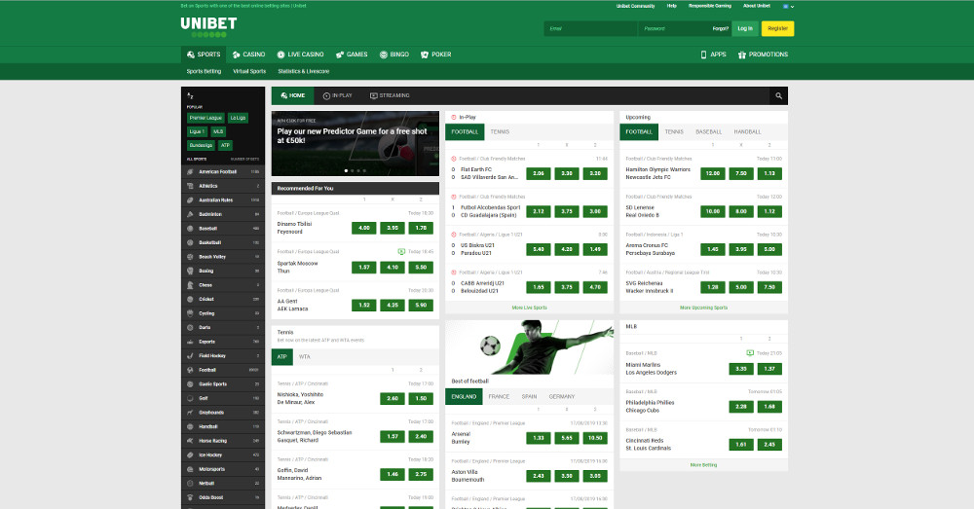Viewport: 974px width, 509px height.
Task: Click the Motorsports icon
Action: tap(191, 469)
